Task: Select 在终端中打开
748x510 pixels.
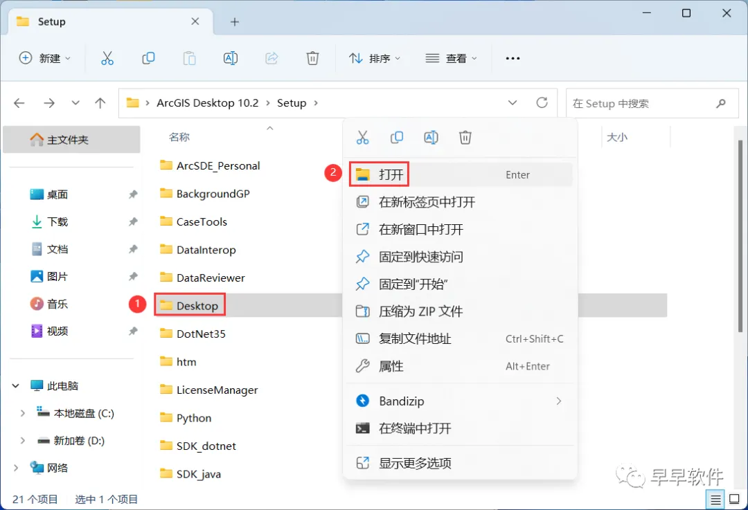Action: 461,428
